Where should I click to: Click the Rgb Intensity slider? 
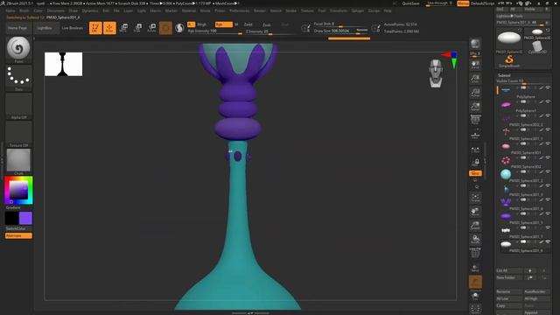(214, 31)
